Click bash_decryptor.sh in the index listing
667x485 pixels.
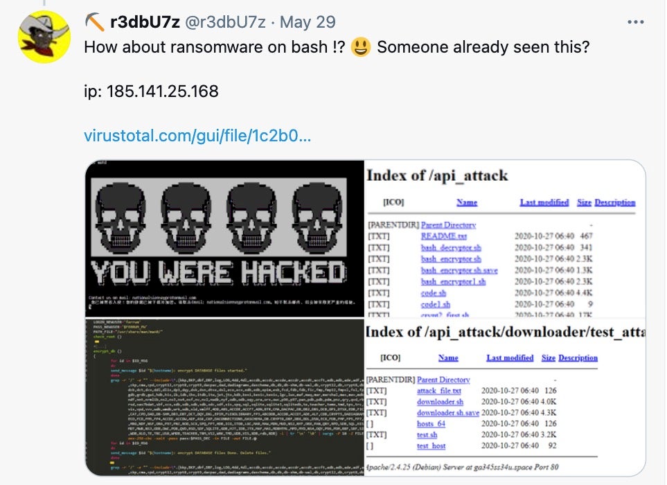coord(451,247)
